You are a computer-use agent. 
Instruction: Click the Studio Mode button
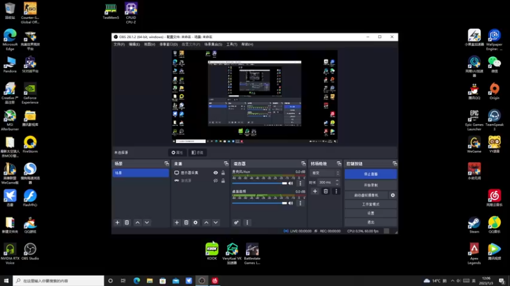[x=371, y=204]
